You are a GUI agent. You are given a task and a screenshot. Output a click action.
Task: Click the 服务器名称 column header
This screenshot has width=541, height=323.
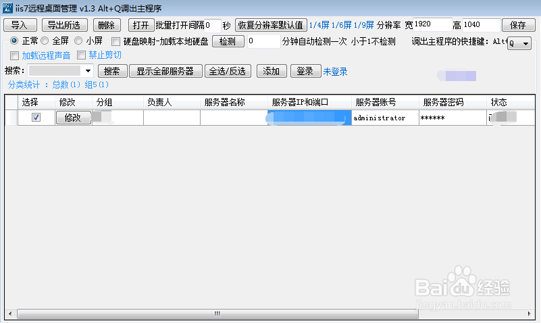[x=234, y=102]
